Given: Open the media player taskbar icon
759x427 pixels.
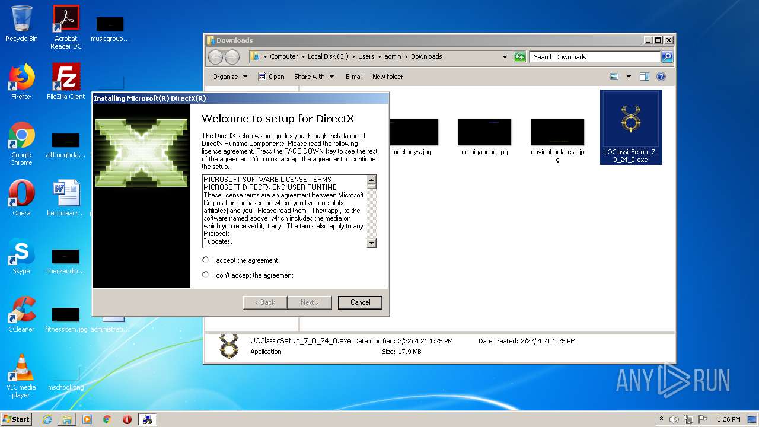Looking at the screenshot, I should pyautogui.click(x=87, y=419).
